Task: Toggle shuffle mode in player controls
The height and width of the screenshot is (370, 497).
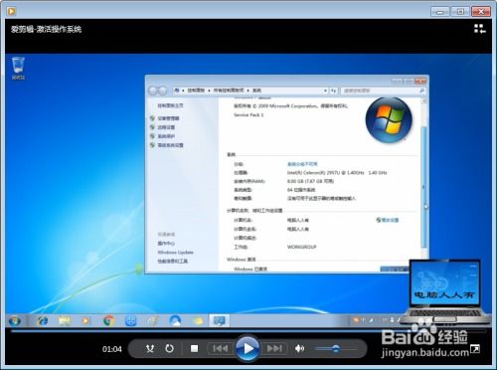Action: (150, 348)
